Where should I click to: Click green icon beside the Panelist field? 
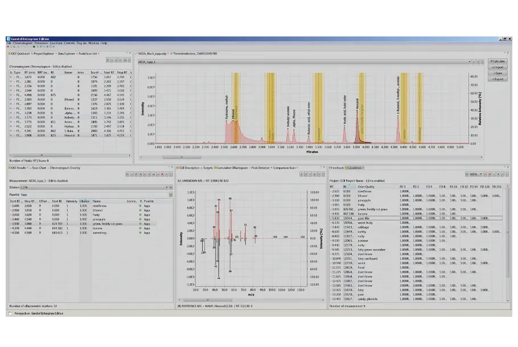[171, 195]
